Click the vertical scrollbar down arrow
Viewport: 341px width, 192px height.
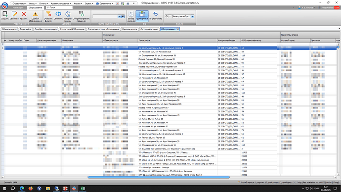(338, 174)
